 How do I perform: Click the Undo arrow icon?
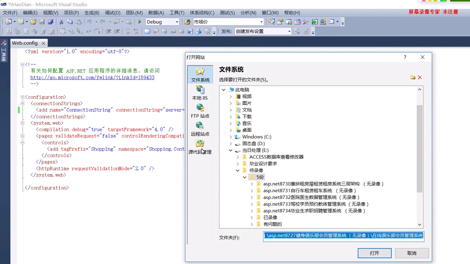(x=89, y=22)
